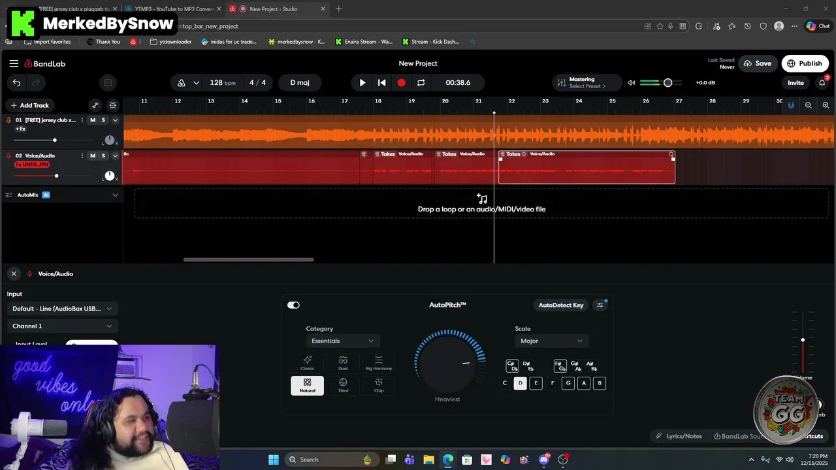Select the Duet AutoPitch preset
Image resolution: width=836 pixels, height=470 pixels.
coord(343,363)
